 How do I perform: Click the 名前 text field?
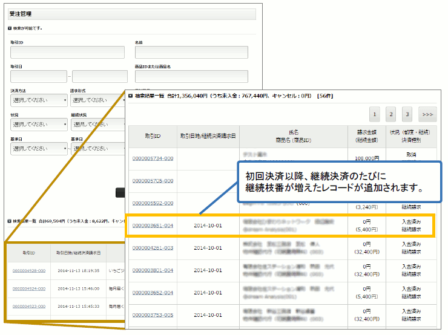[x=191, y=53]
